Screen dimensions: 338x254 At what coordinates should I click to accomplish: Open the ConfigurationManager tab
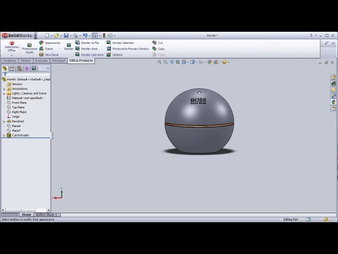coord(20,68)
